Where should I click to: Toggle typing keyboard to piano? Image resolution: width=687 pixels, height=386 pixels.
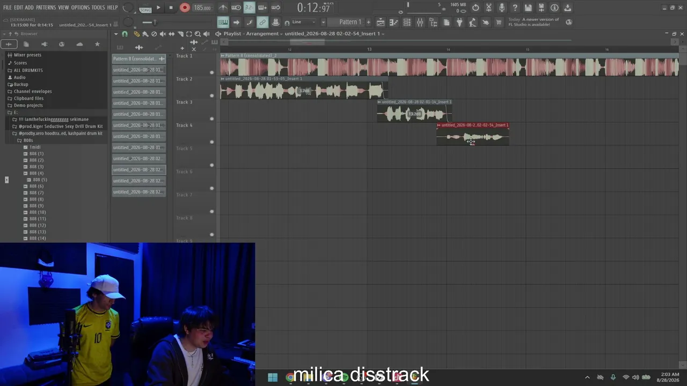point(223,22)
